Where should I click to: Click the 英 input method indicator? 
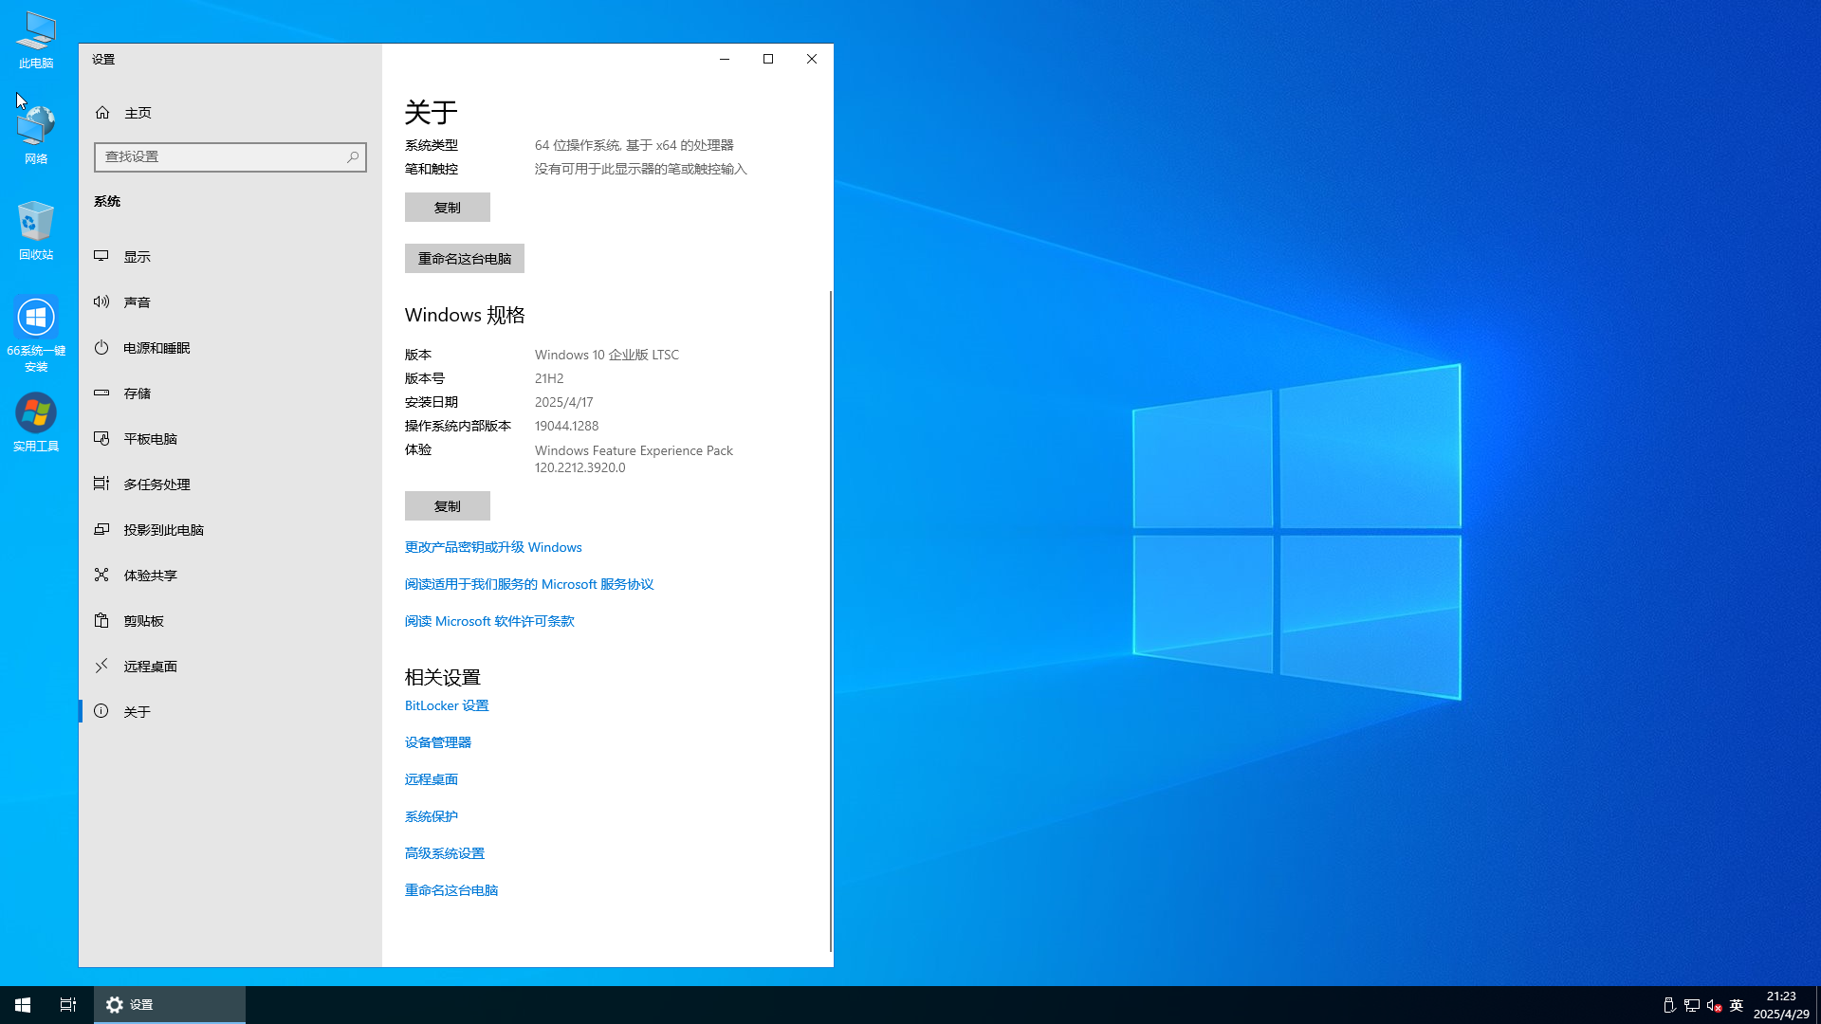[x=1737, y=1005]
